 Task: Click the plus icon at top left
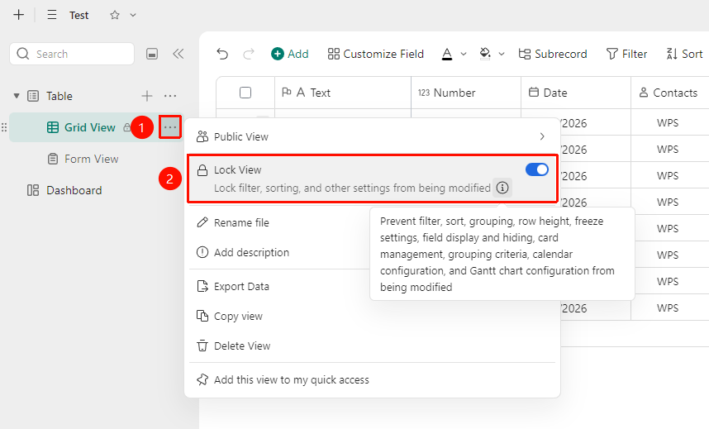(x=18, y=15)
